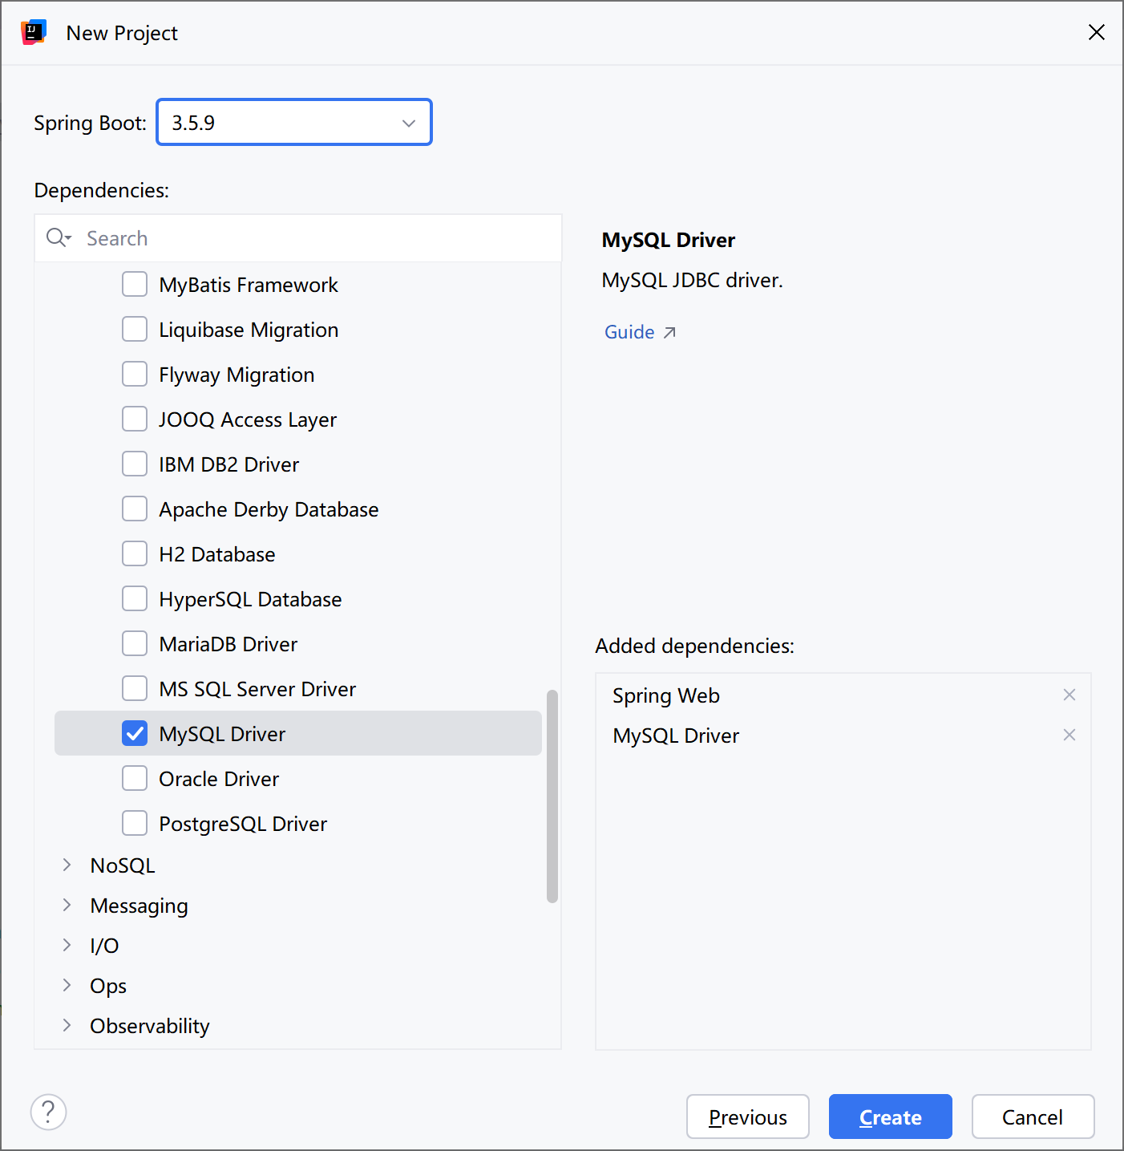This screenshot has height=1151, width=1124.
Task: Tick the Flyway Migration checkbox
Action: click(135, 374)
